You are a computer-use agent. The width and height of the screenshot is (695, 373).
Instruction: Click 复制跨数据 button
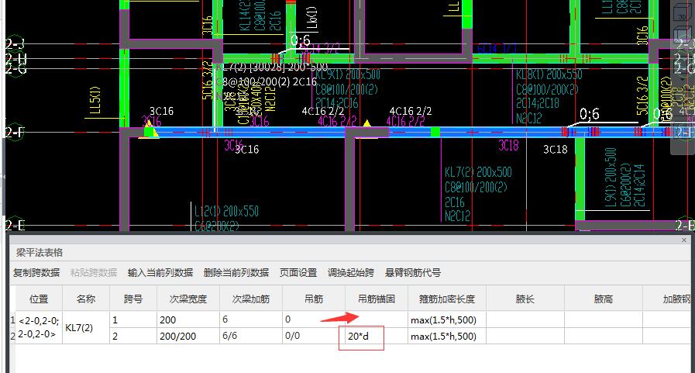(36, 272)
